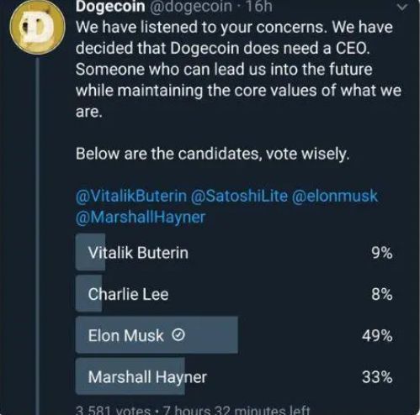
Task: Click the 3,581 votes count text
Action: pos(114,410)
